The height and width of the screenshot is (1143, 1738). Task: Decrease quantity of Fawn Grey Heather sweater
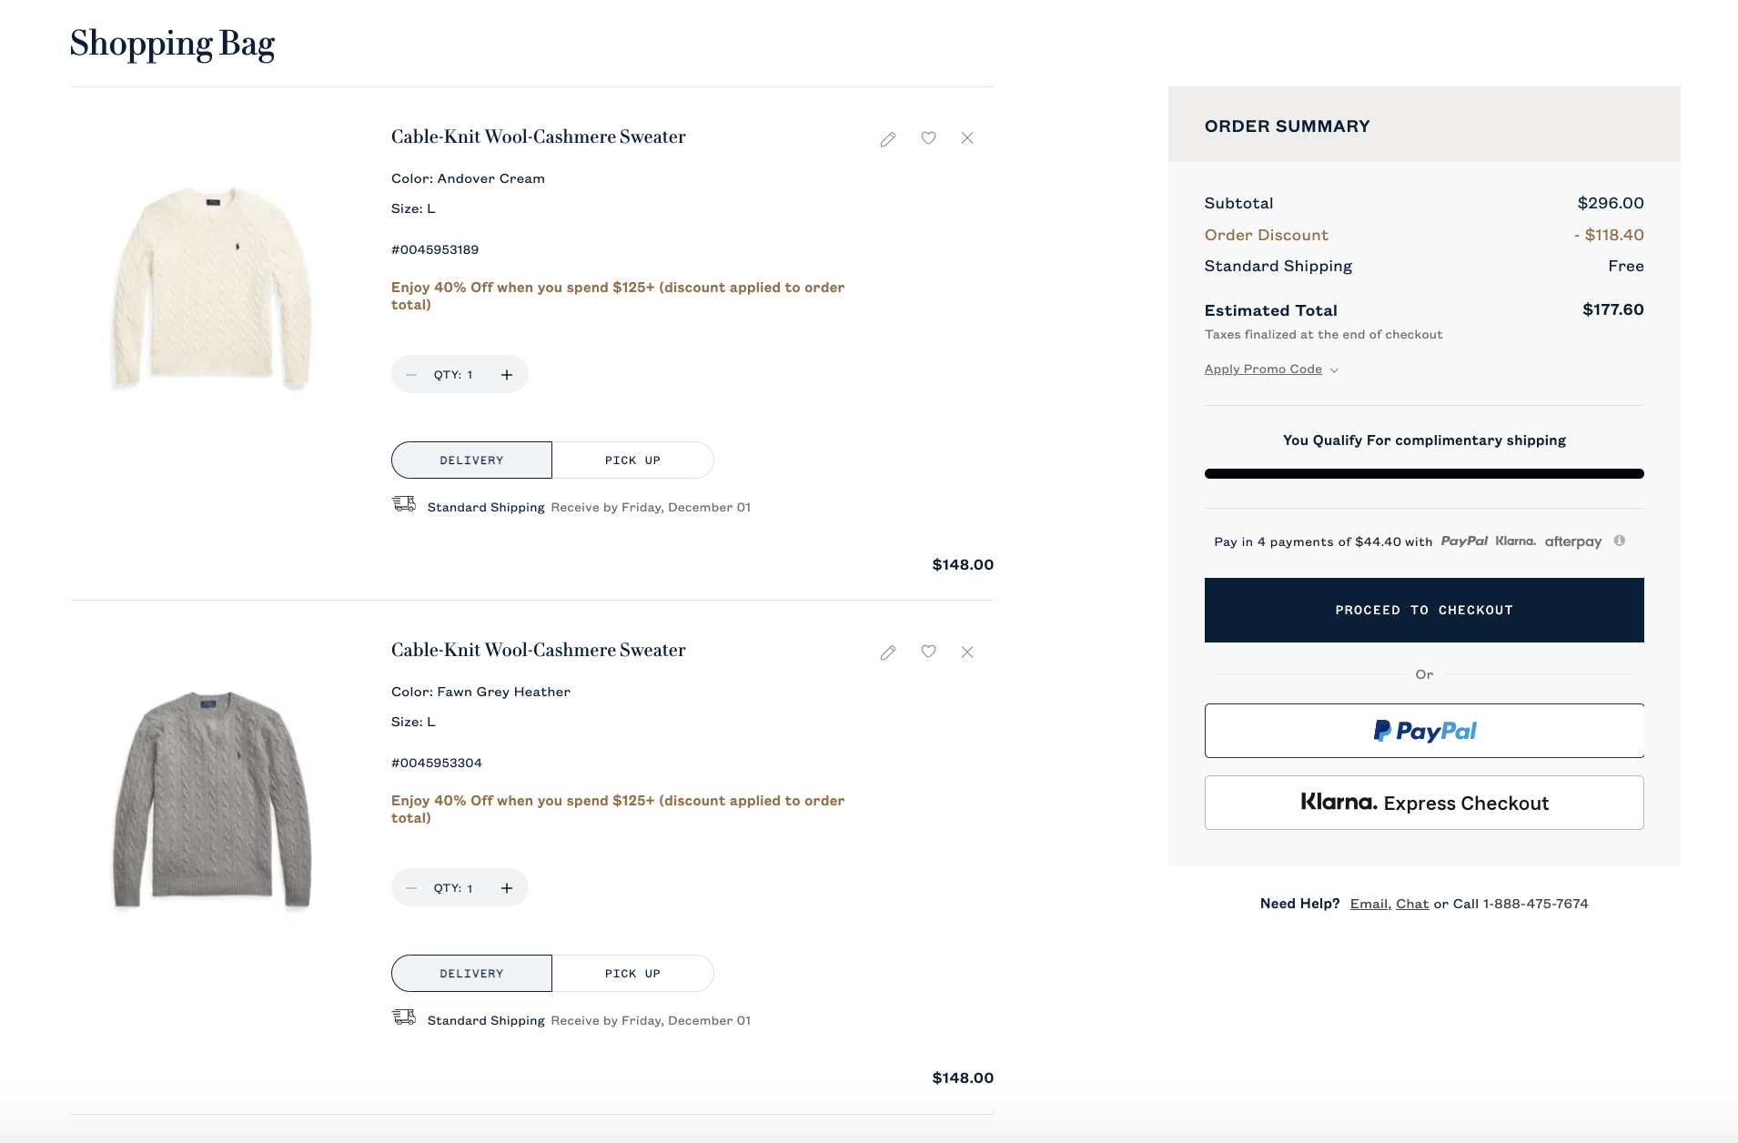click(411, 888)
